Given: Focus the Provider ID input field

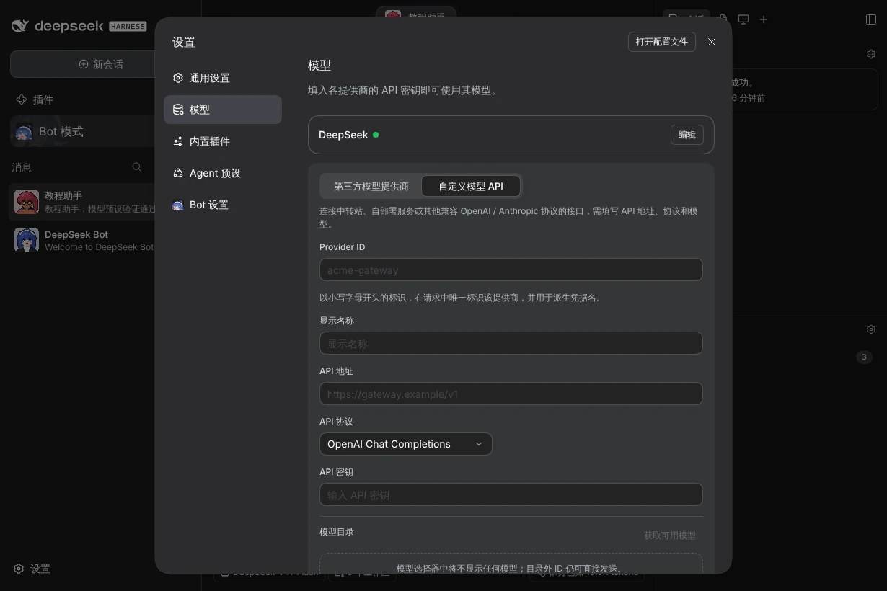Looking at the screenshot, I should [511, 270].
